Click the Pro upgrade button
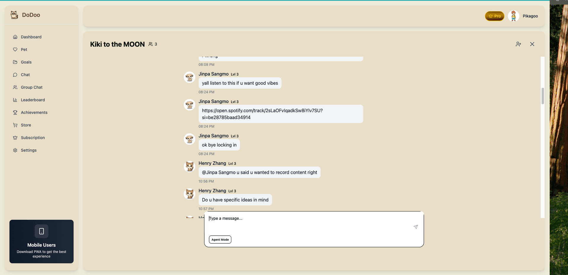568x275 pixels. point(494,16)
